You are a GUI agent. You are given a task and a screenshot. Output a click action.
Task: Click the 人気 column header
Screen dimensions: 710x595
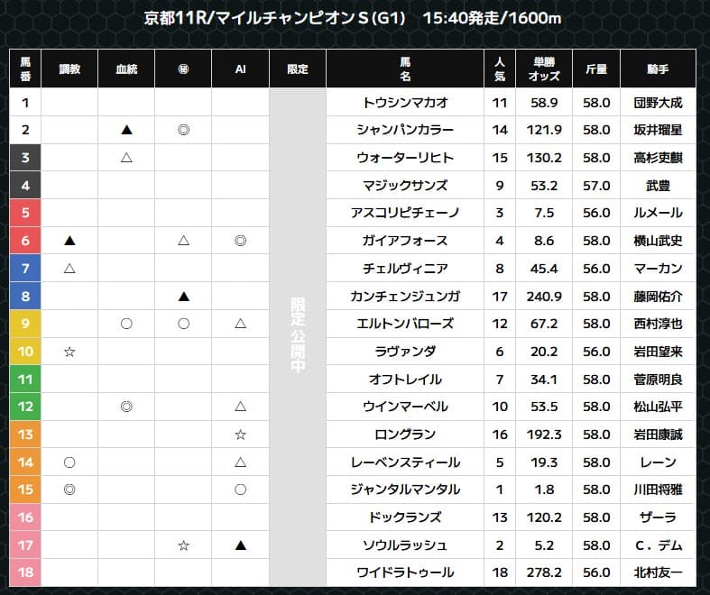(499, 69)
